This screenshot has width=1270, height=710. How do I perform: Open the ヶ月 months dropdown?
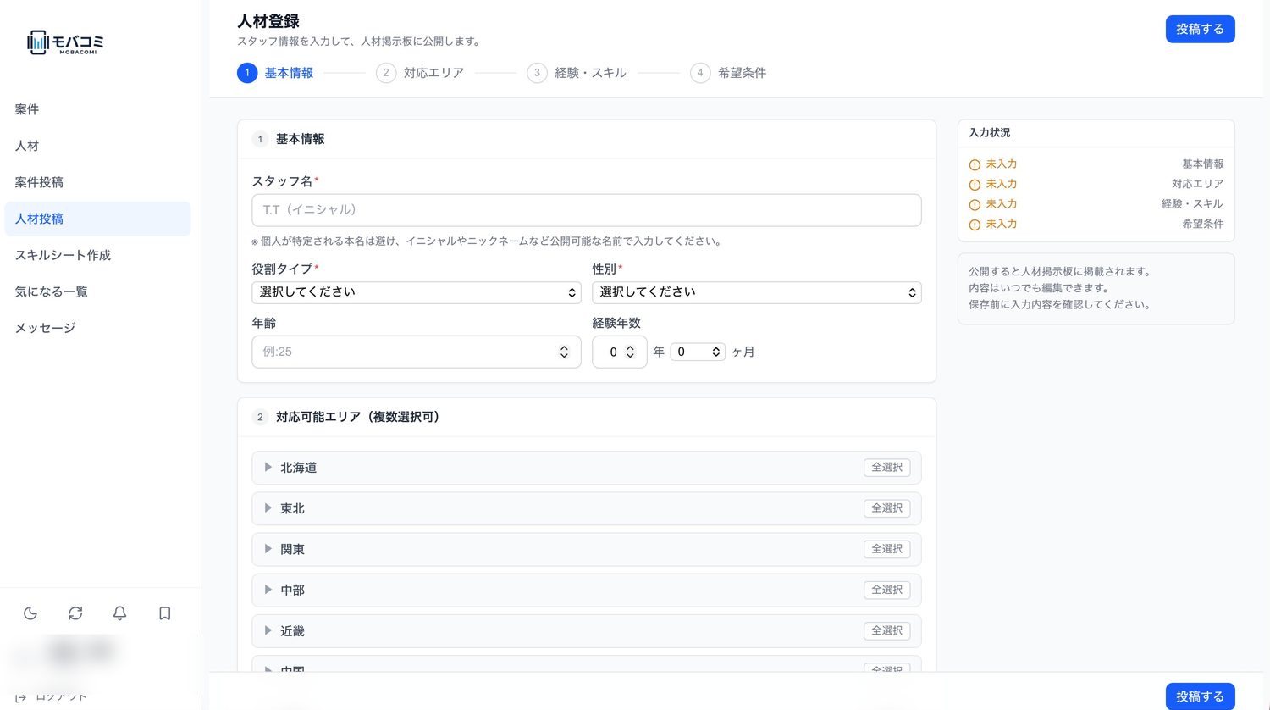click(698, 352)
